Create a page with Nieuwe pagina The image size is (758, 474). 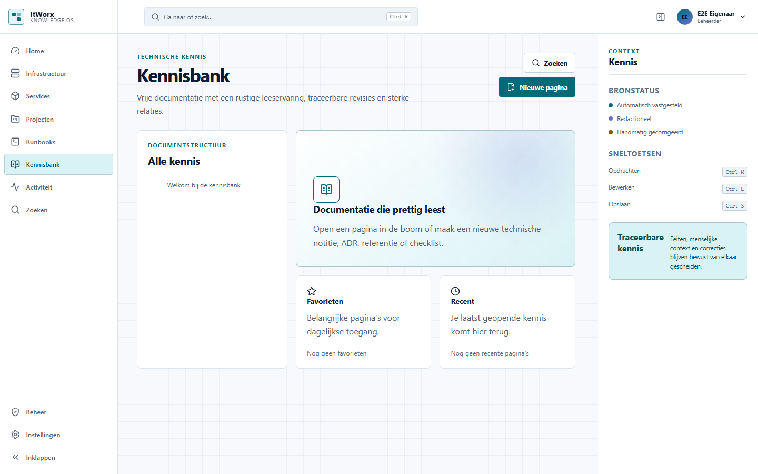tap(537, 87)
